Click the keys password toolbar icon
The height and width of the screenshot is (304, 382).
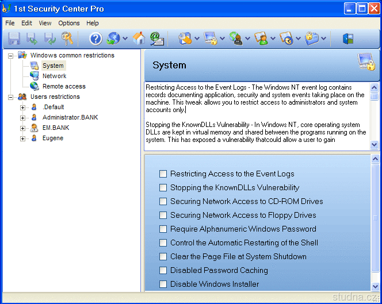click(x=67, y=39)
